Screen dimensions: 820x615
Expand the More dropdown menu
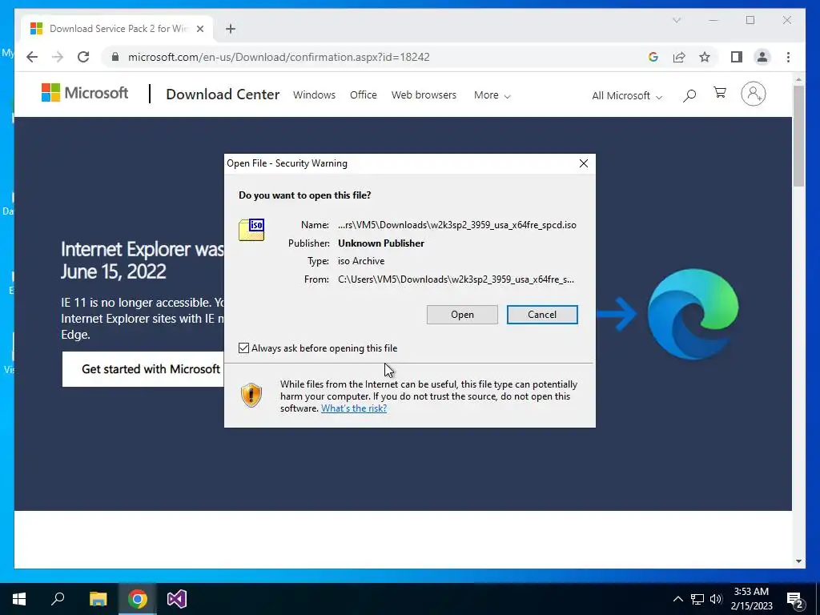(x=492, y=95)
